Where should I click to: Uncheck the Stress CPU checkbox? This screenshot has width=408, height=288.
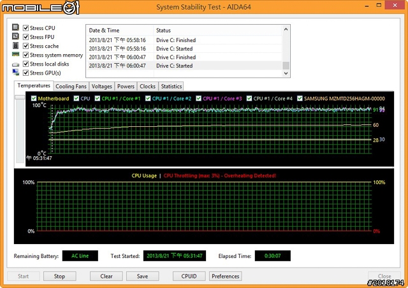25,28
